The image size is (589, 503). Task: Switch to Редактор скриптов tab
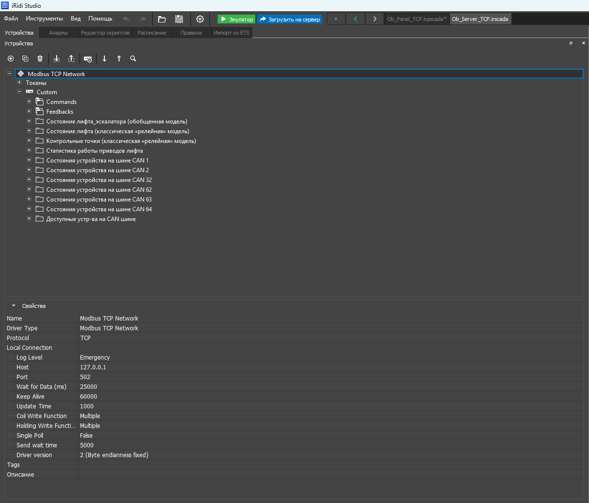click(x=105, y=33)
